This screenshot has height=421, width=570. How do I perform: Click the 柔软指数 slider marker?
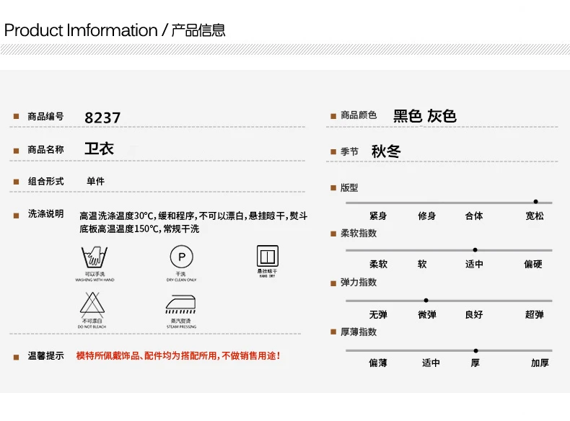[x=475, y=250]
